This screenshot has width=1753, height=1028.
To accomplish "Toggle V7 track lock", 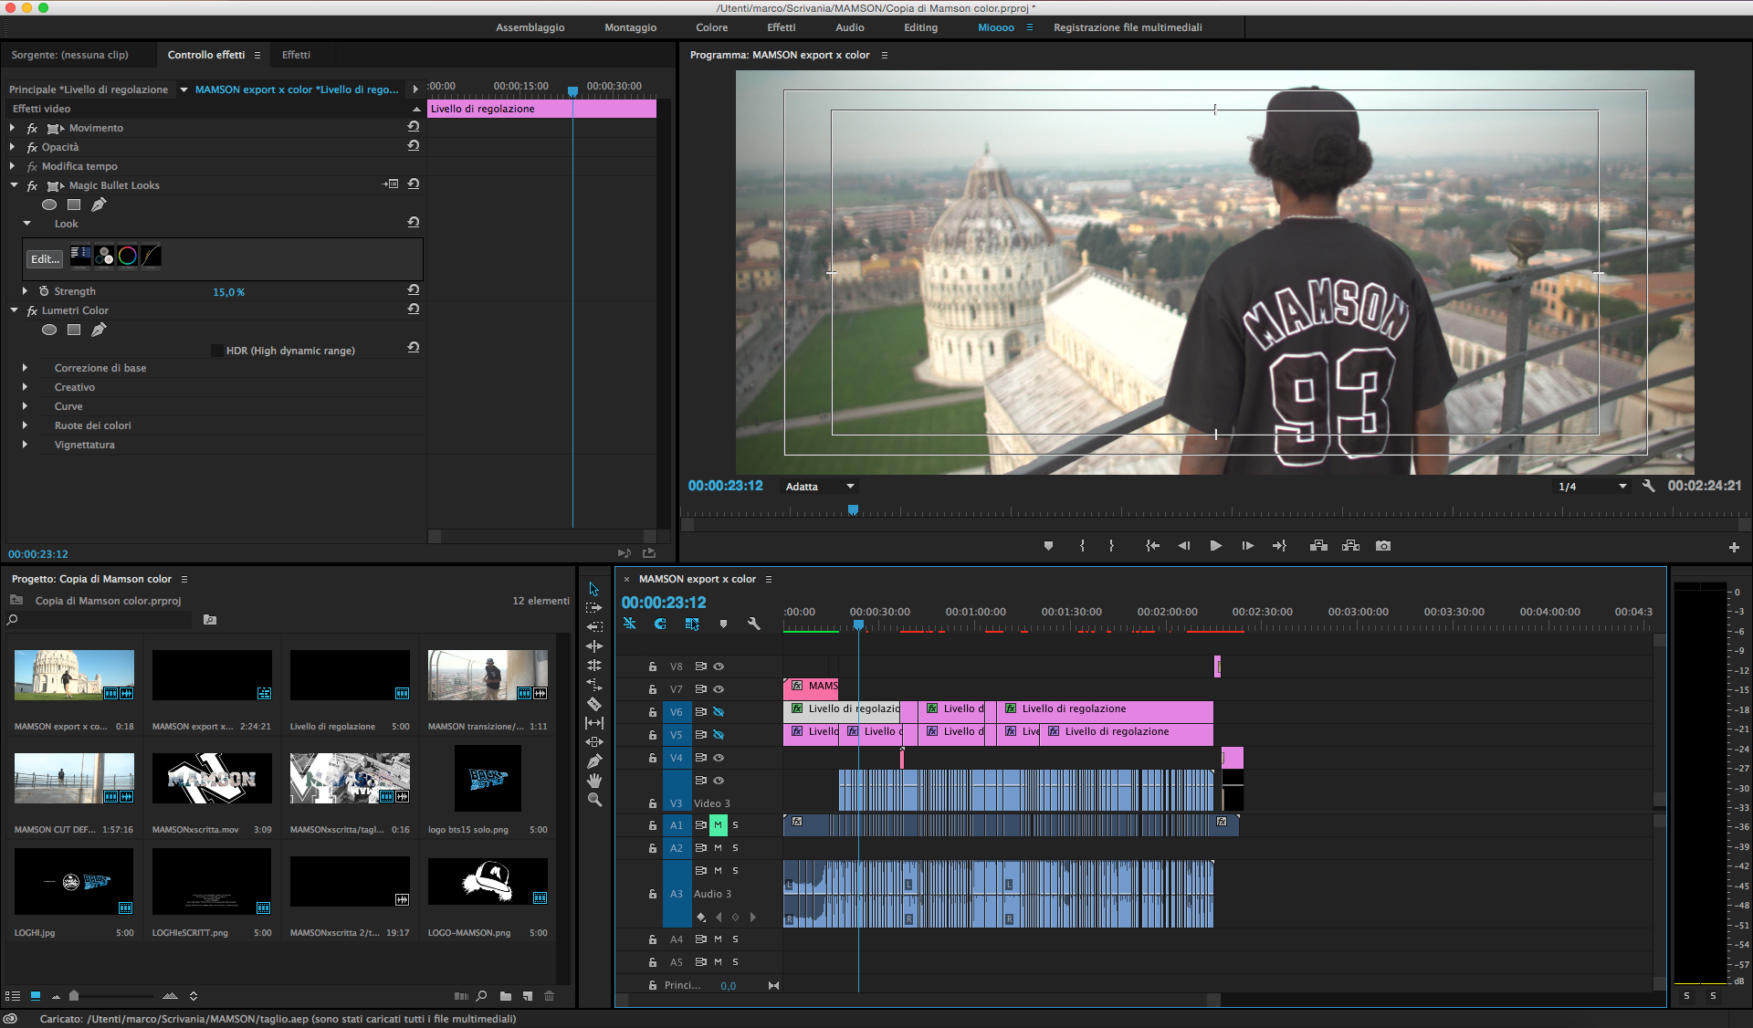I will coord(652,689).
